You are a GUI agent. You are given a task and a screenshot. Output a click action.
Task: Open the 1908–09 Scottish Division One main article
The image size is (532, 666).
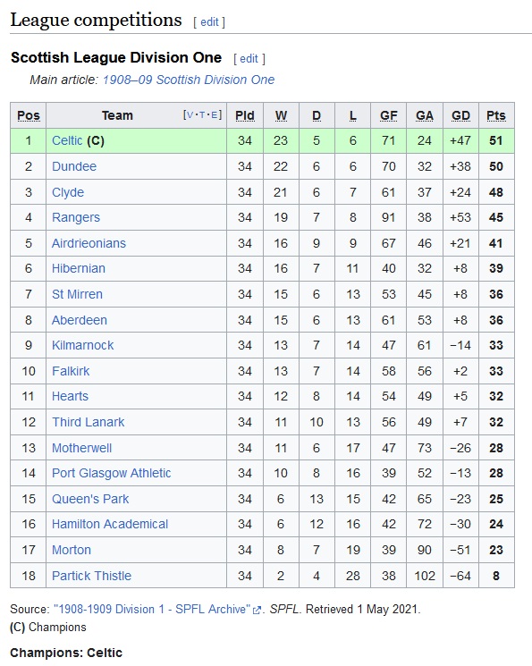[189, 80]
